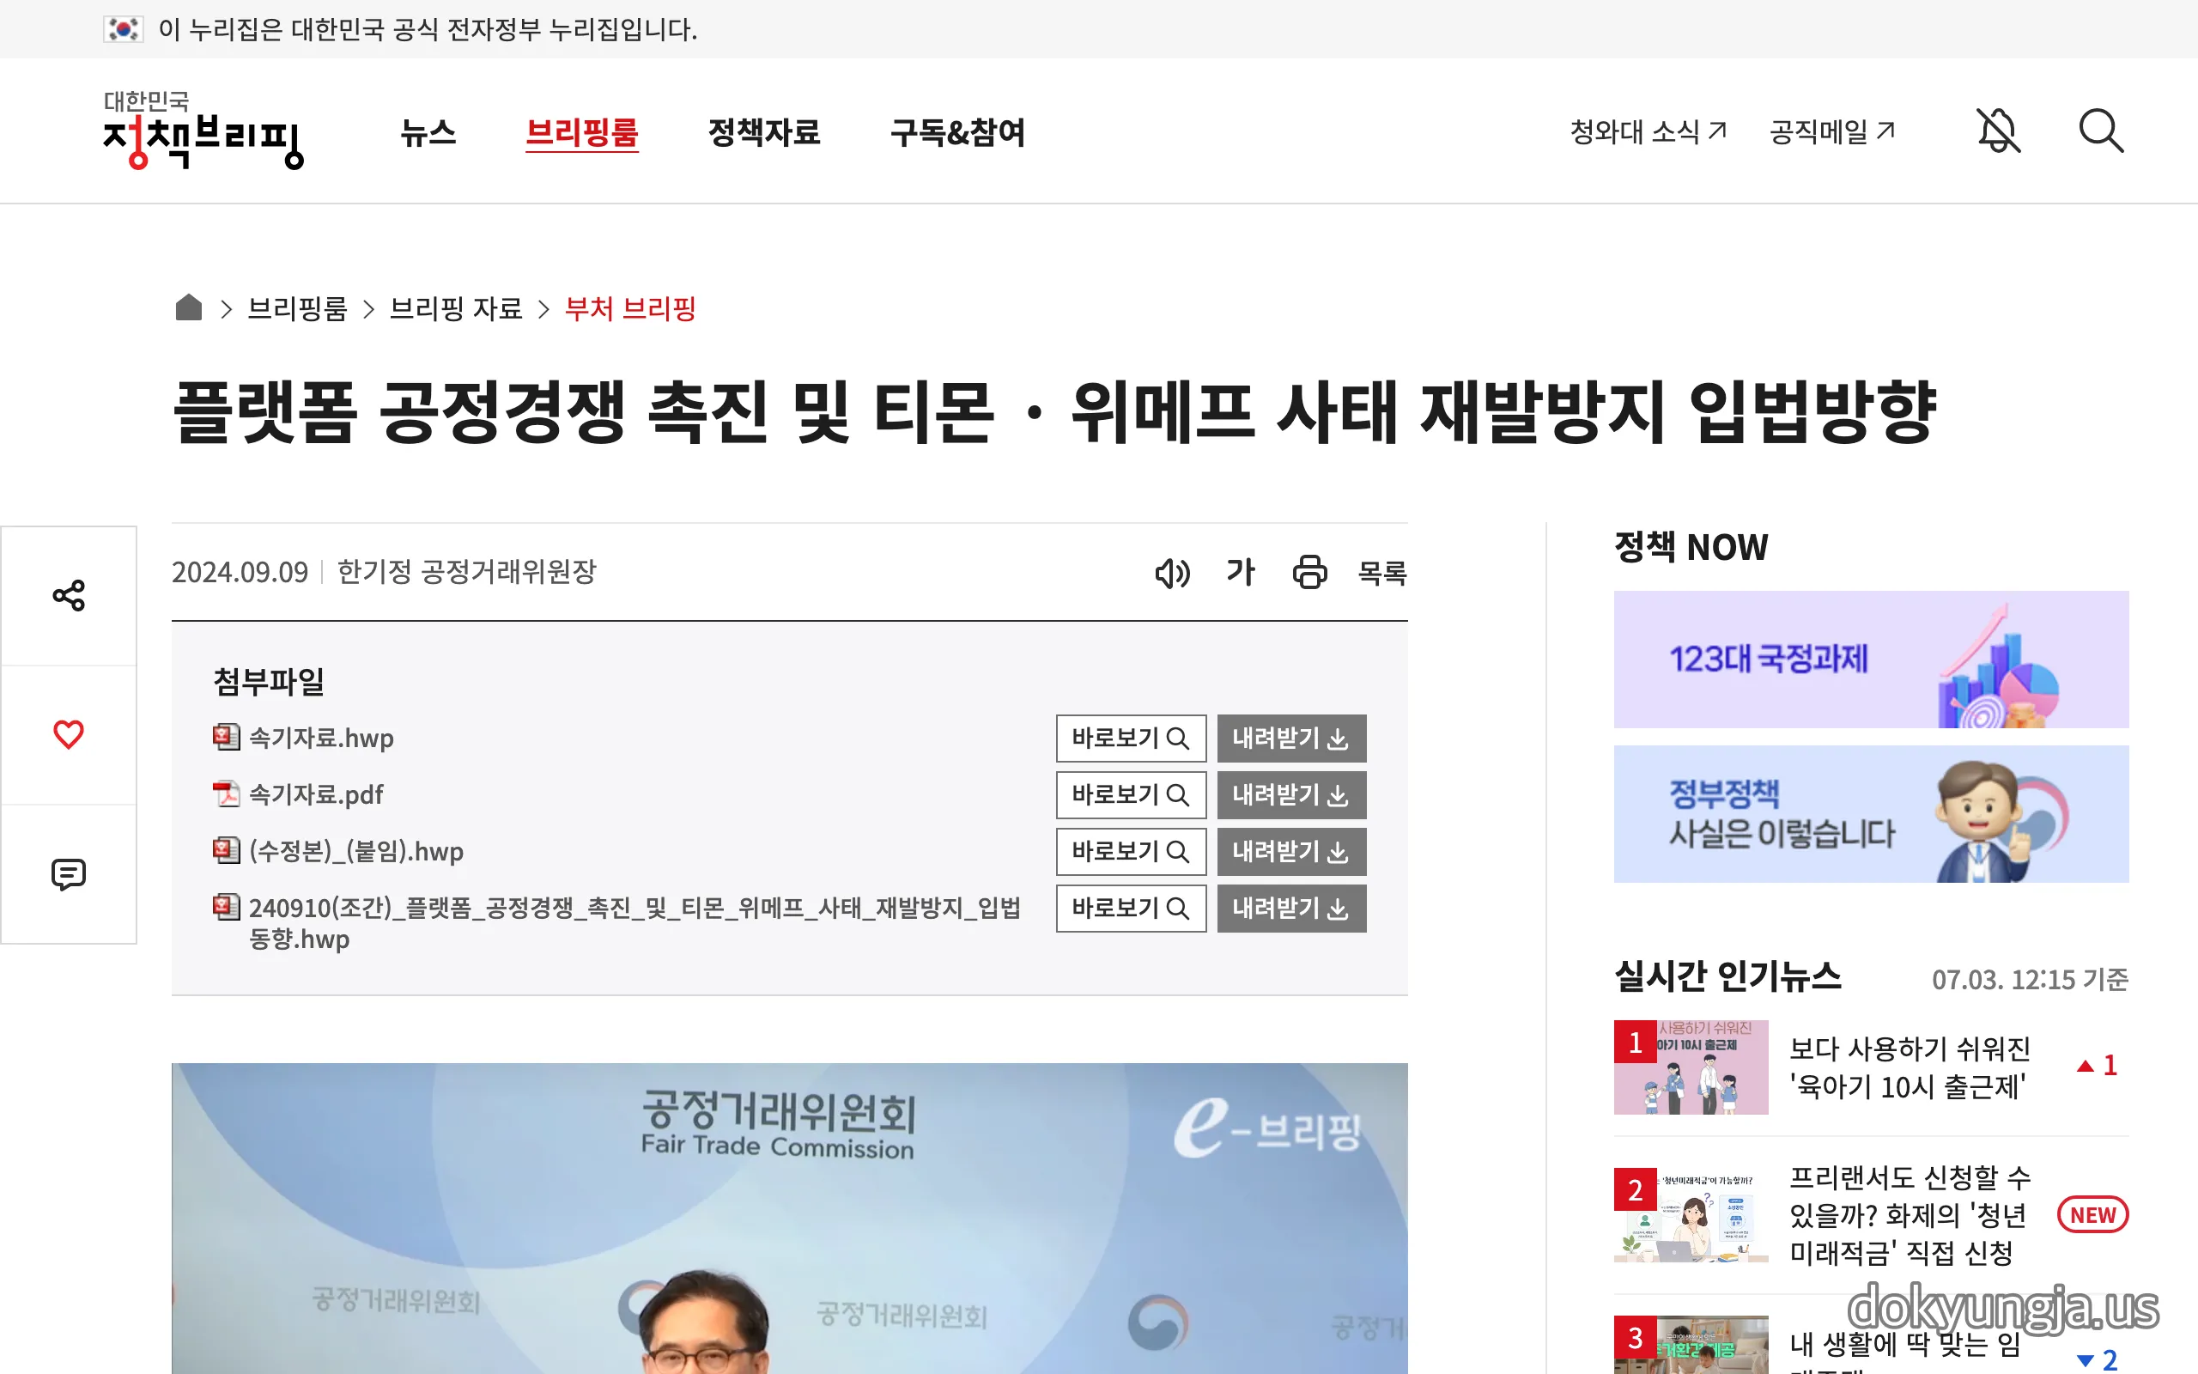Click the 브리핑룸 breadcrumb
Image resolution: width=2198 pixels, height=1374 pixels.
pyautogui.click(x=297, y=308)
